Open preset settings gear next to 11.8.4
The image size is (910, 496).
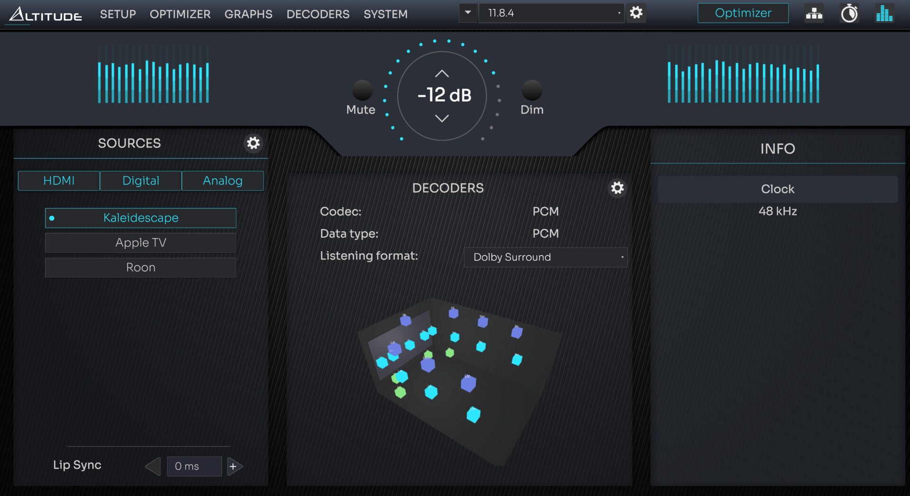(636, 13)
